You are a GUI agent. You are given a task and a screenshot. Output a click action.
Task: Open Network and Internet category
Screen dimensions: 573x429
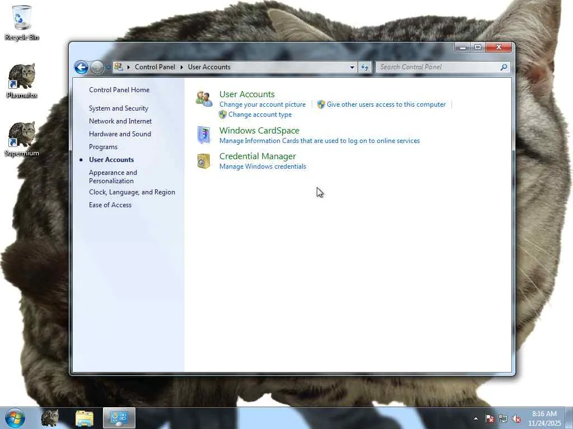[120, 121]
